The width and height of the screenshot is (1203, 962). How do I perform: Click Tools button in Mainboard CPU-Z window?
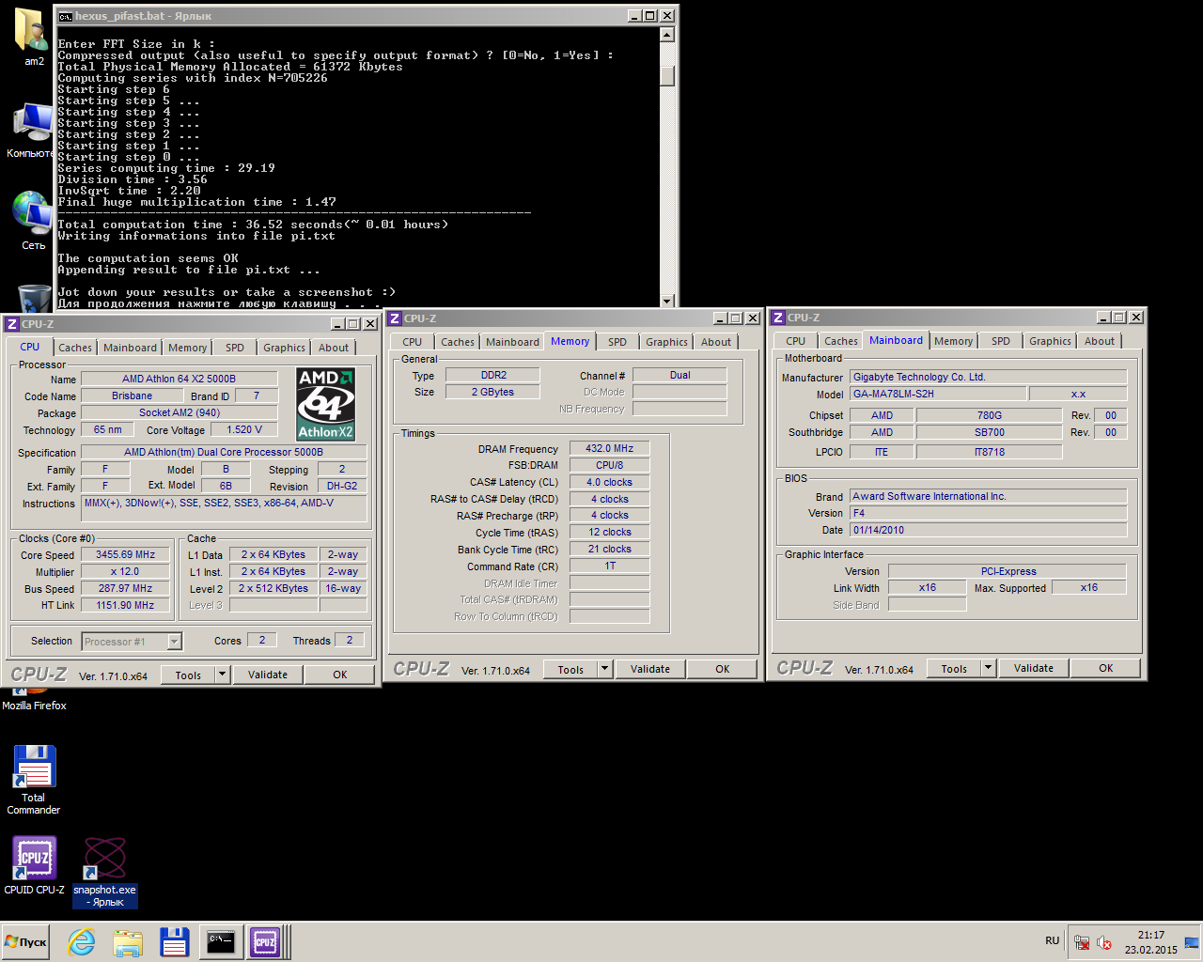point(954,668)
